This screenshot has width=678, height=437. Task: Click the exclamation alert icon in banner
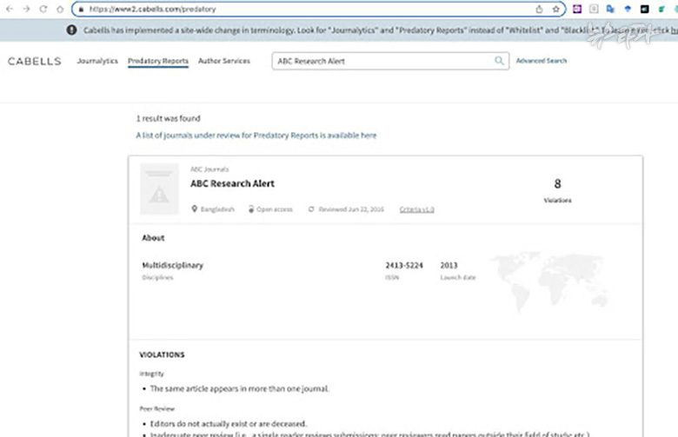pyautogui.click(x=72, y=30)
